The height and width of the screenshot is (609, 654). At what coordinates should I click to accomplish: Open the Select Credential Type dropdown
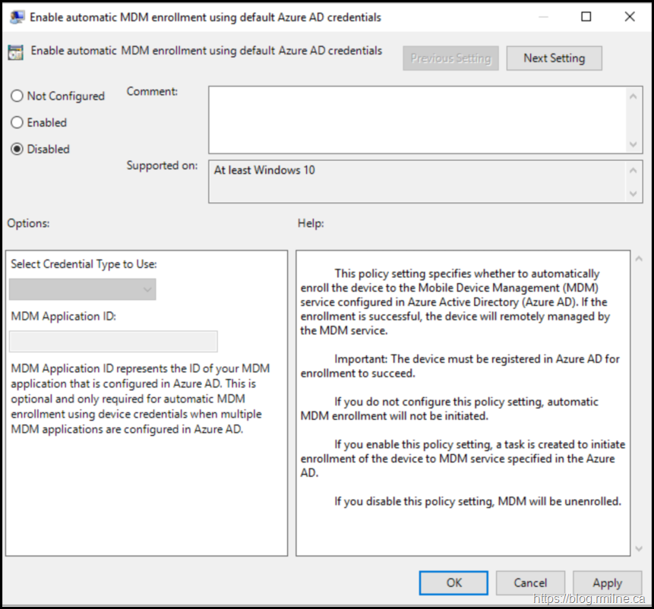point(82,289)
